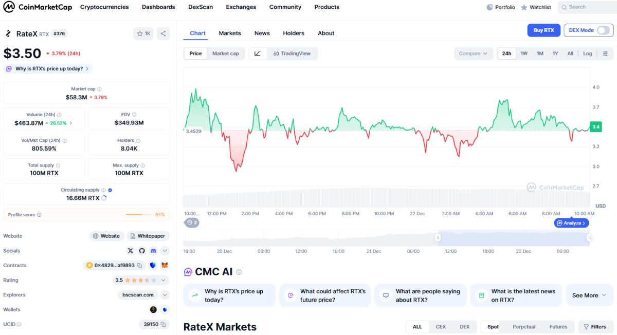Viewport: 617px width, 335px height.
Task: Open the Discord social link
Action: click(x=153, y=251)
